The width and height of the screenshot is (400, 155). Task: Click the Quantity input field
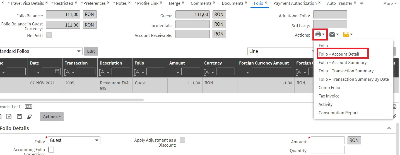328,150
